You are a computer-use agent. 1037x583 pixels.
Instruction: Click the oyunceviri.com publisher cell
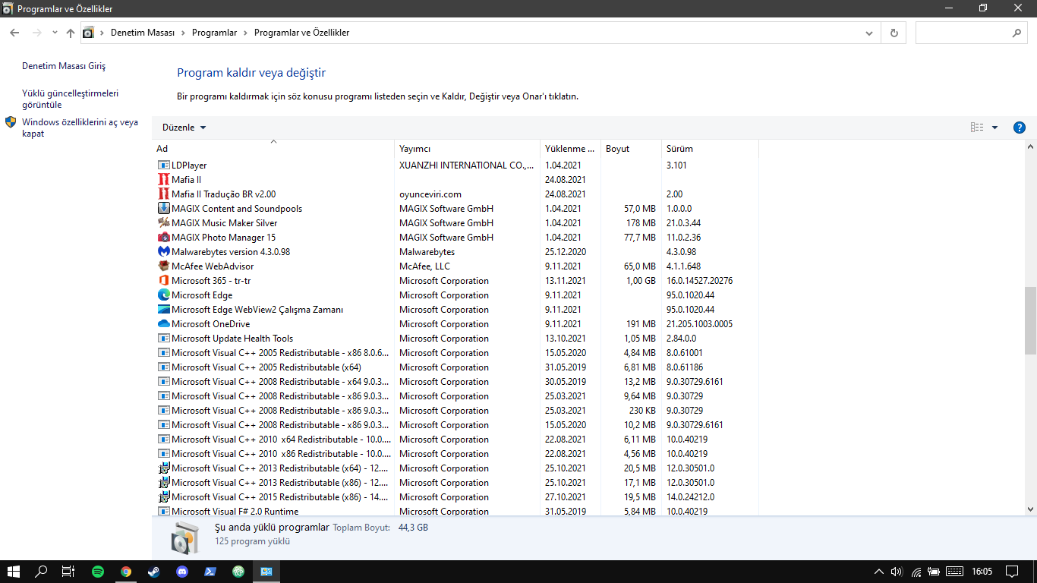coord(430,194)
